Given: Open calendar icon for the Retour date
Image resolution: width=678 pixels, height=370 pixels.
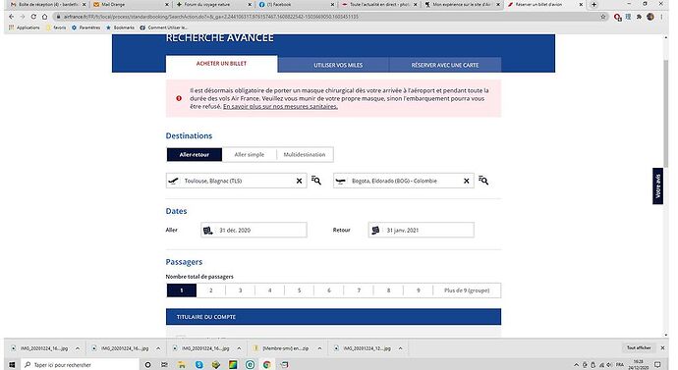Looking at the screenshot, I should [x=375, y=230].
